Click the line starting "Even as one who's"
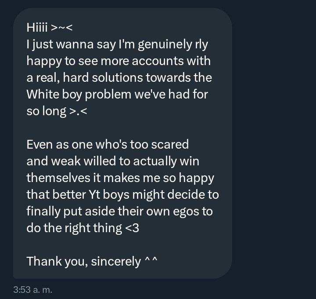Image resolution: width=316 pixels, height=299 pixels. coord(108,144)
